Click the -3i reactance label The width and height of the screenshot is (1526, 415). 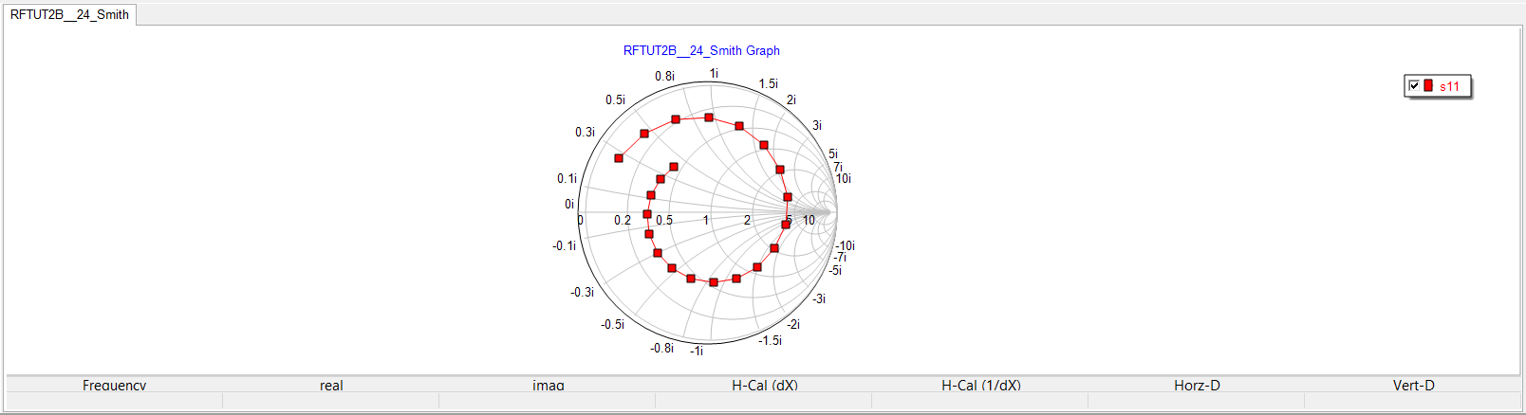pyautogui.click(x=819, y=298)
